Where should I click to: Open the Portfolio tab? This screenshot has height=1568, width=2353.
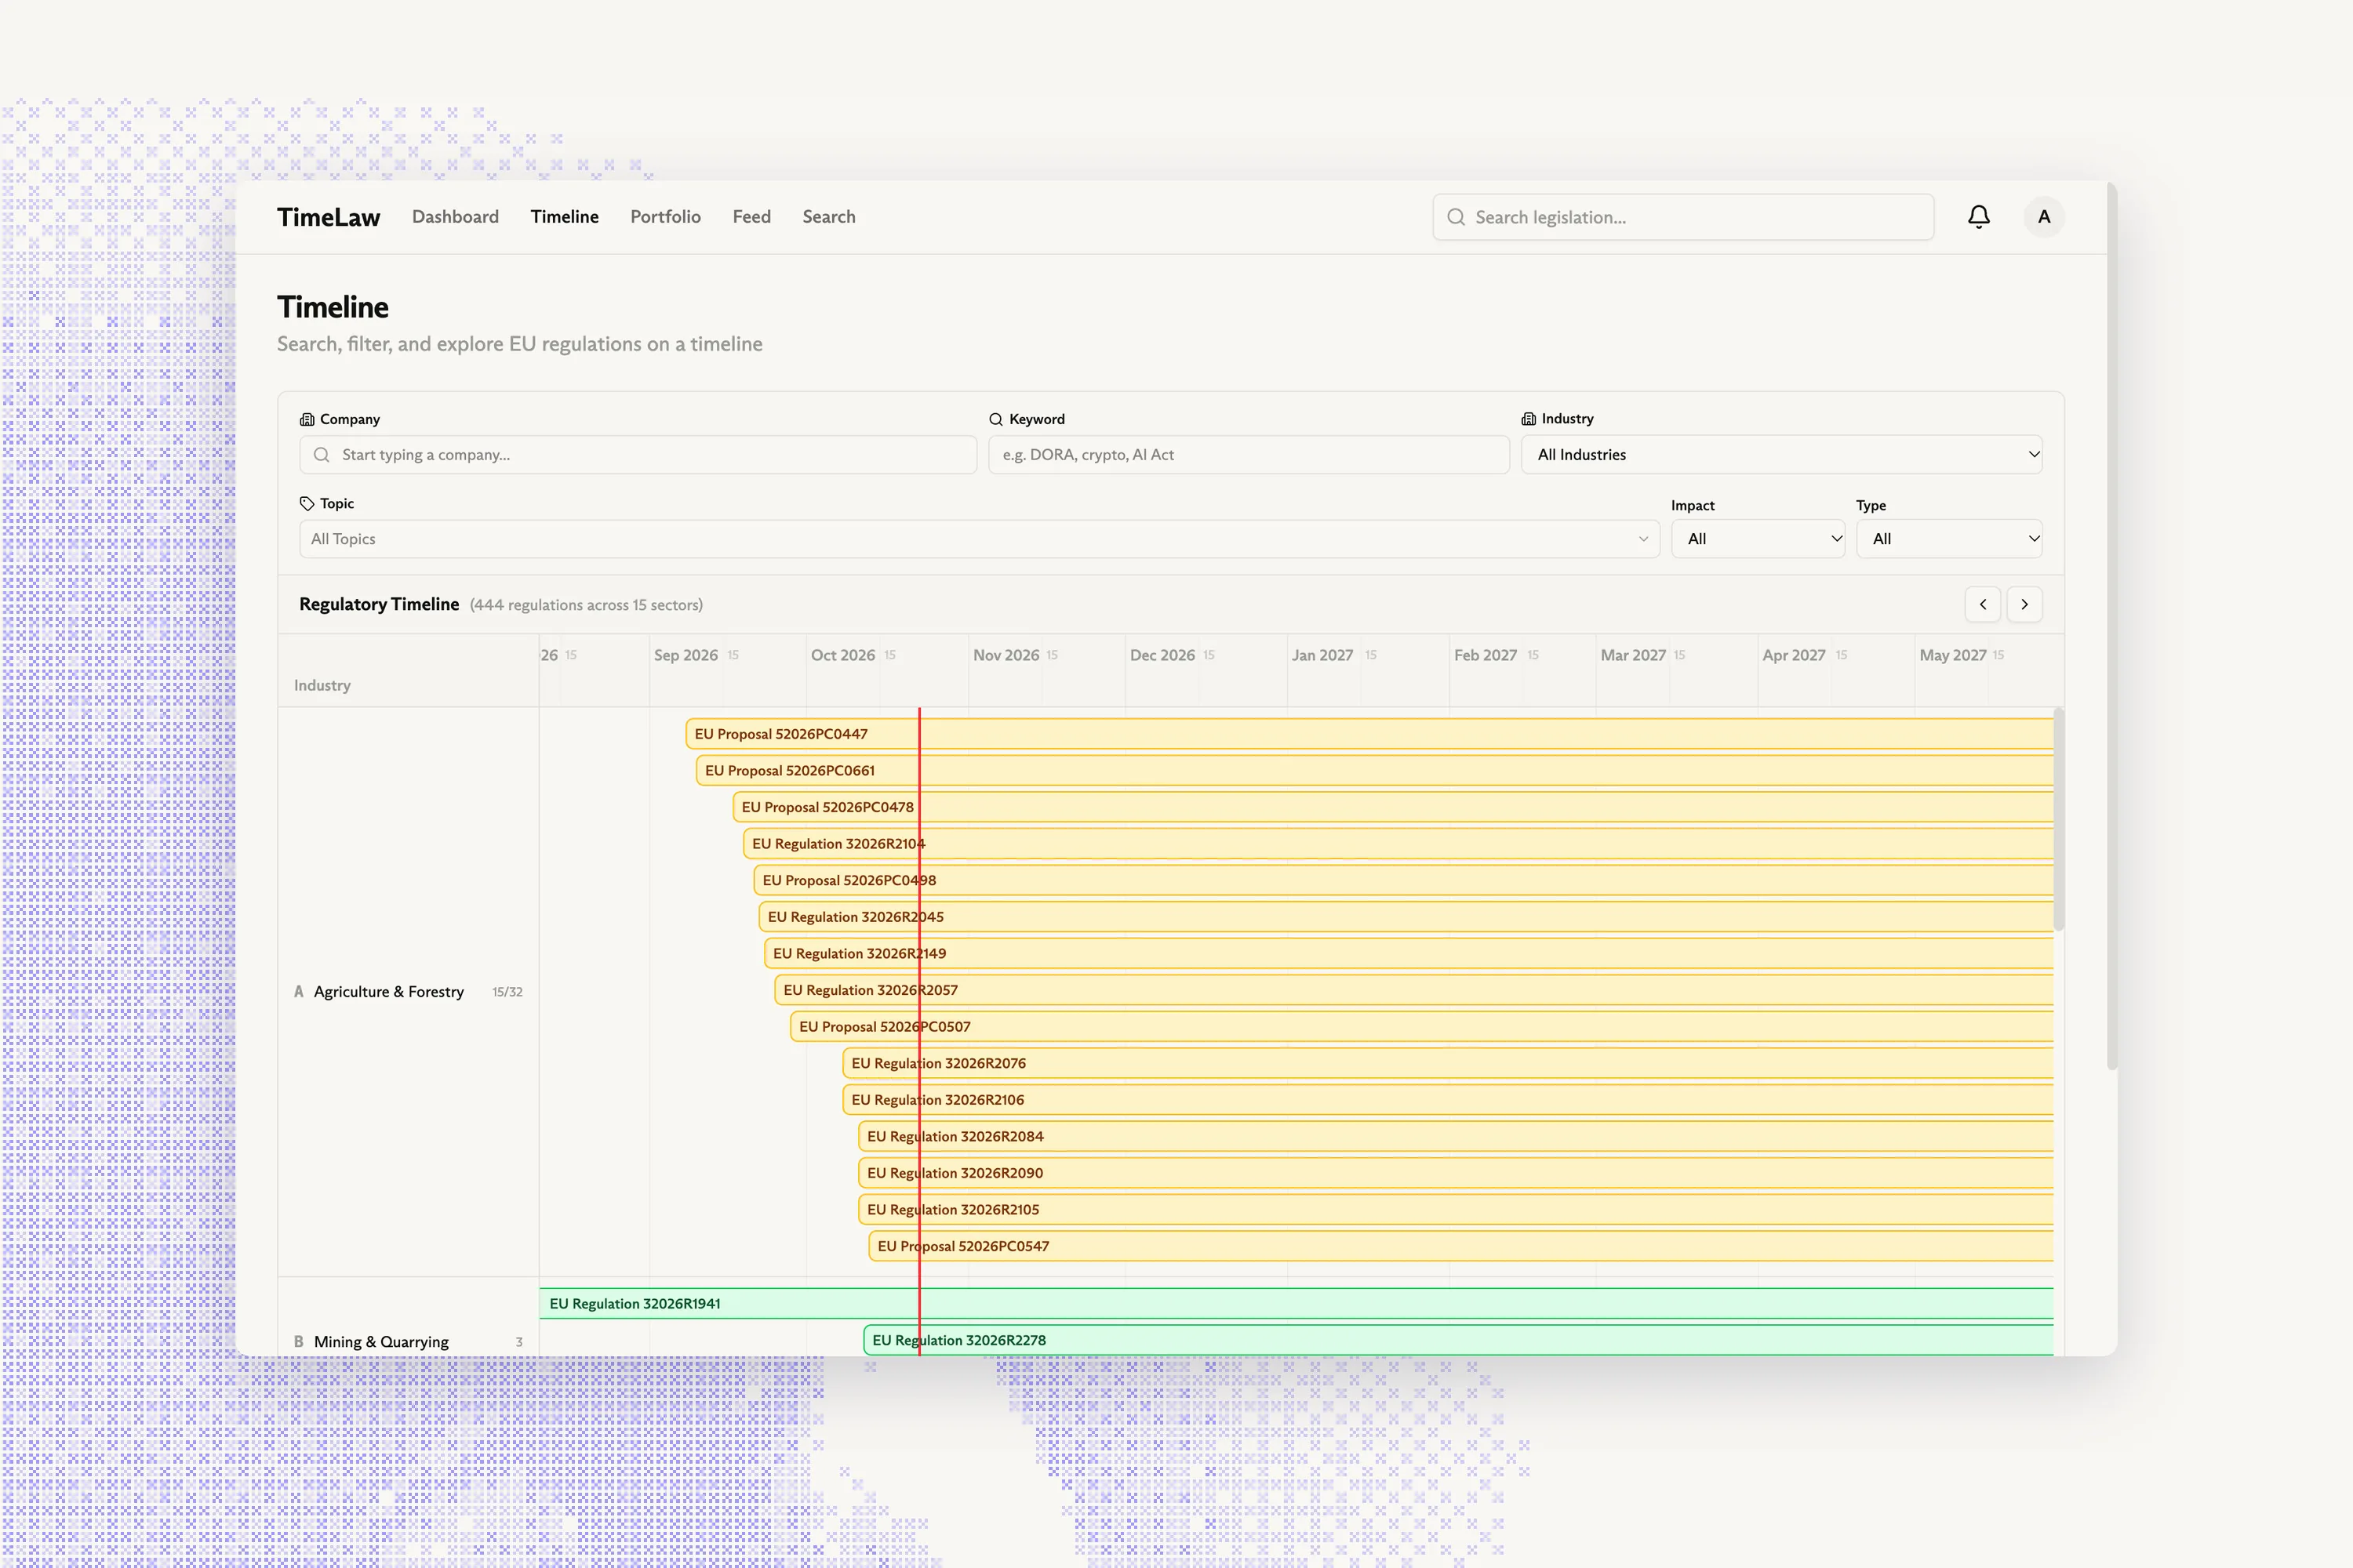(x=665, y=217)
